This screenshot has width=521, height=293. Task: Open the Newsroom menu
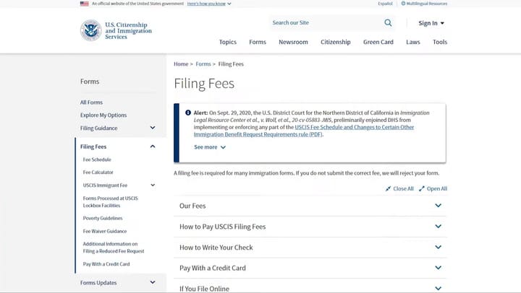(x=293, y=42)
